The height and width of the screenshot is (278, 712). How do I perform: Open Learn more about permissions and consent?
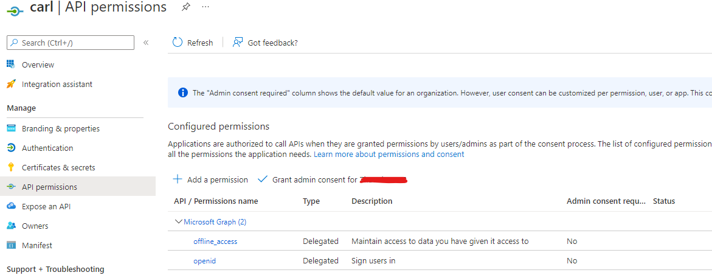[x=389, y=155]
